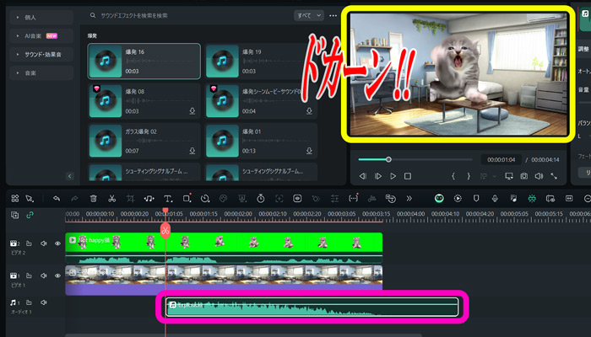591x337 pixels.
Task: Download the ガラス爆発 02 sound effect
Action: 192,151
